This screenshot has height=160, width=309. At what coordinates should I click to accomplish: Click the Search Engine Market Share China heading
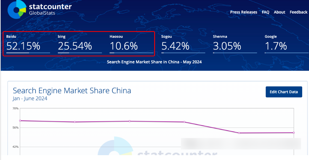(72, 91)
